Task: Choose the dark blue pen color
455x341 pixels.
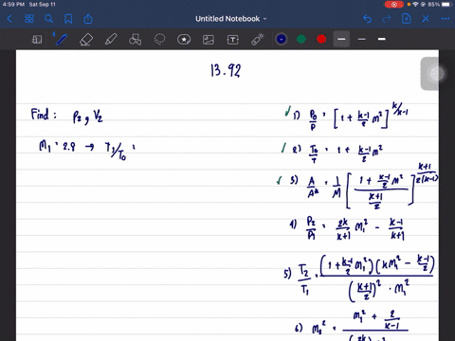Action: [x=282, y=39]
